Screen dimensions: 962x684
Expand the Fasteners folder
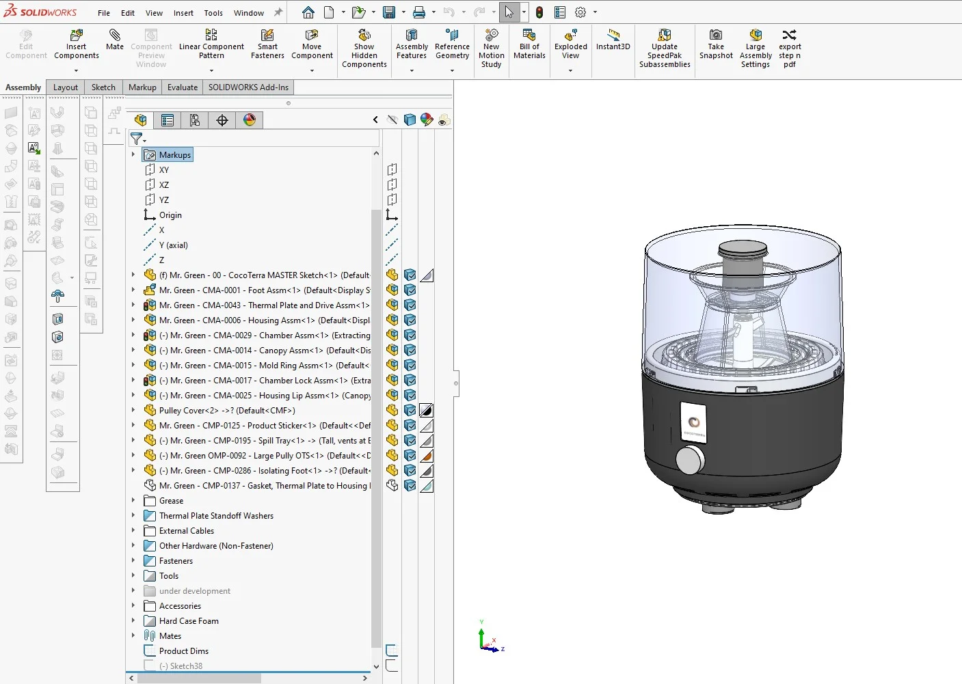tap(133, 561)
